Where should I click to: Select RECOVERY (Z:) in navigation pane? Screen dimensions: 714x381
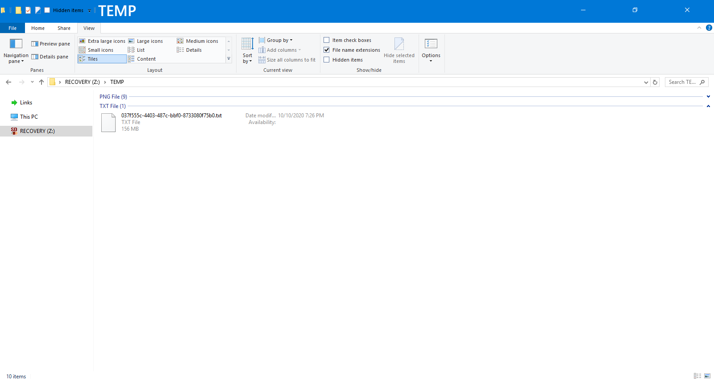point(46,131)
